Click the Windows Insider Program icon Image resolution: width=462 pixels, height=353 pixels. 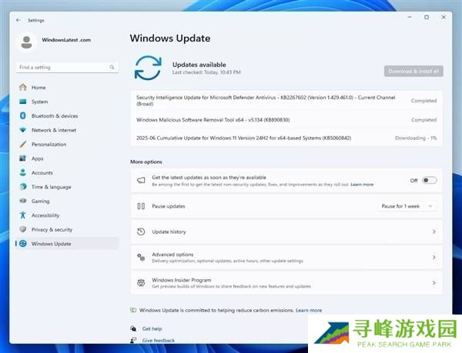pyautogui.click(x=141, y=283)
